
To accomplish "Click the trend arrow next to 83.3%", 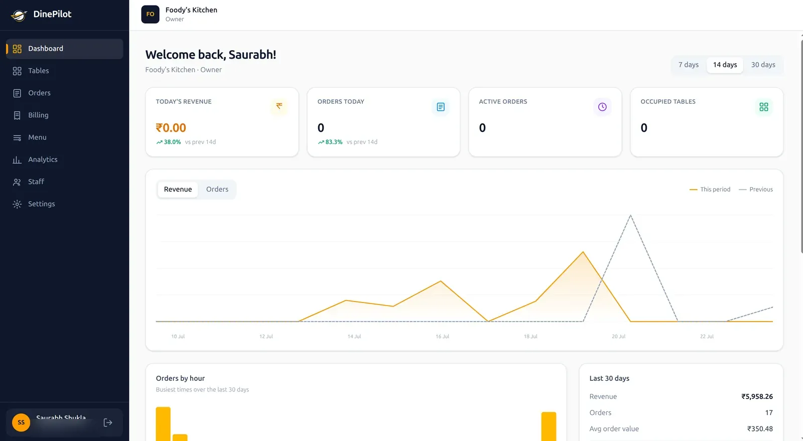I will pos(321,142).
